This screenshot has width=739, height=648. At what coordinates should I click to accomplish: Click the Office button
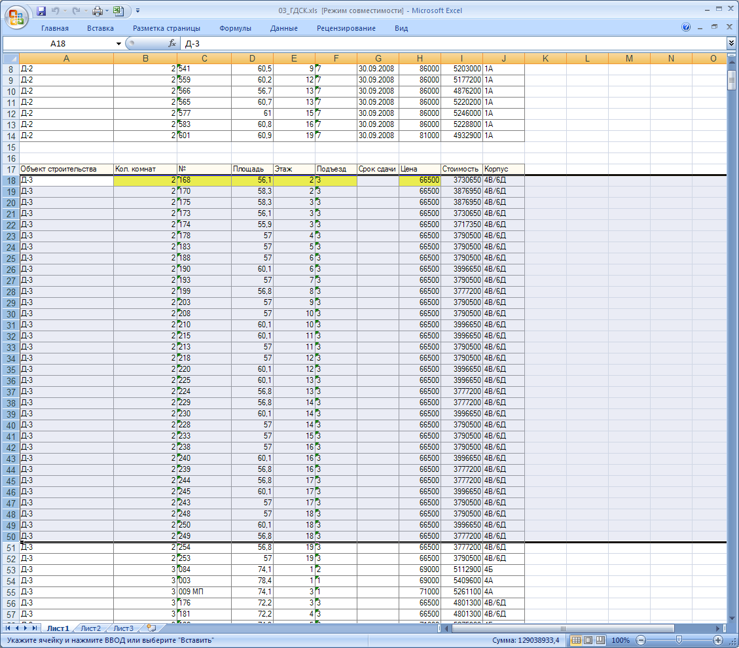[16, 16]
